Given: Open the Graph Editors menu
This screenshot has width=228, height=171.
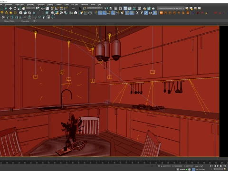Looking at the screenshot, I should [x=19, y=5].
